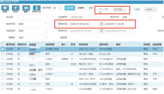Click the 需求时间 start date field
164x94 pixels.
(84, 24)
